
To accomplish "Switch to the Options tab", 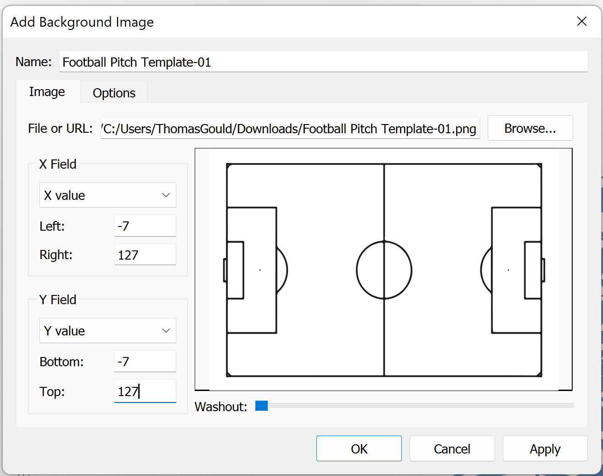I will [x=114, y=93].
